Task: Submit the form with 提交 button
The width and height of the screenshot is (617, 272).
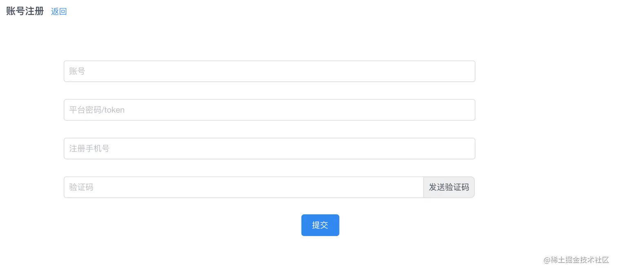Action: click(320, 225)
